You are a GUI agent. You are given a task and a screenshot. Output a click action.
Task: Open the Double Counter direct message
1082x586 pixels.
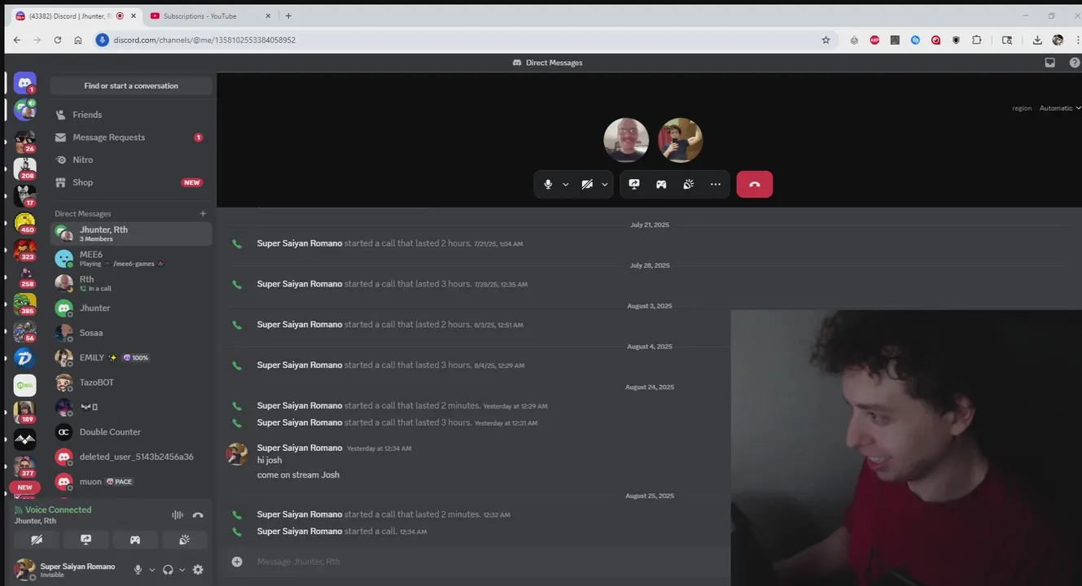click(x=131, y=432)
